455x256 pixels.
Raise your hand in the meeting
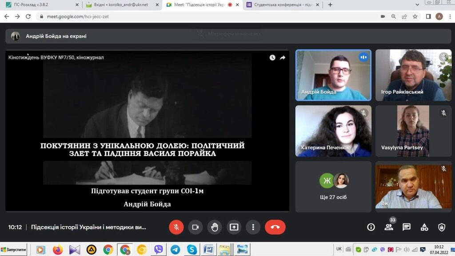click(215, 227)
